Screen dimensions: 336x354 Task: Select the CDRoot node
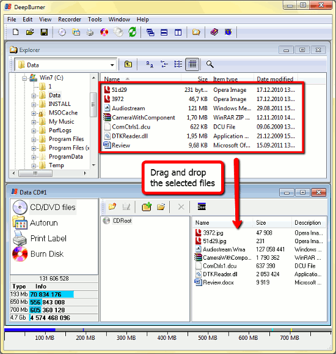(122, 220)
